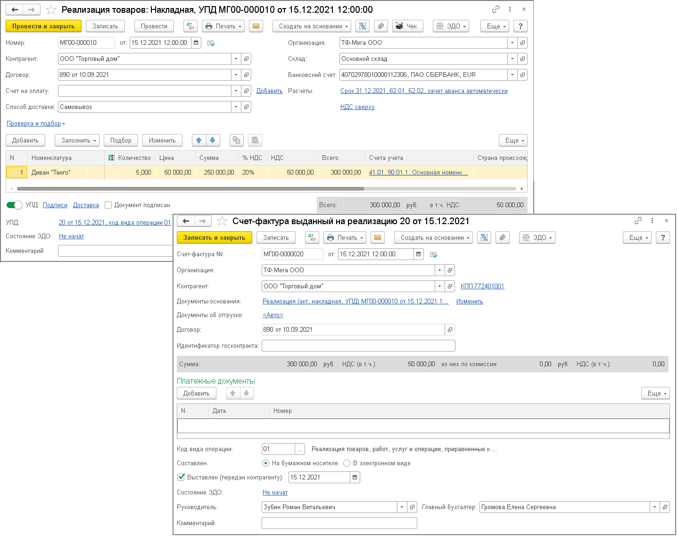Open Дт/Кт postings icon in Счет-фактура toolbar
This screenshot has width=678, height=537.
(312, 237)
